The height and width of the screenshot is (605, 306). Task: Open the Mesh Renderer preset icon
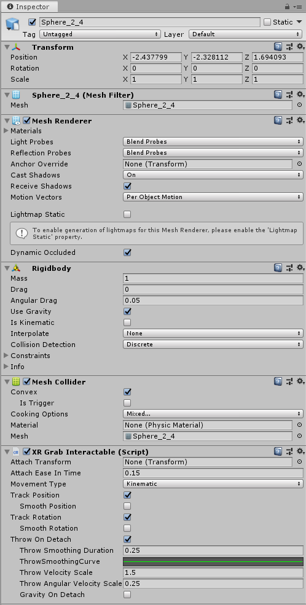click(289, 121)
